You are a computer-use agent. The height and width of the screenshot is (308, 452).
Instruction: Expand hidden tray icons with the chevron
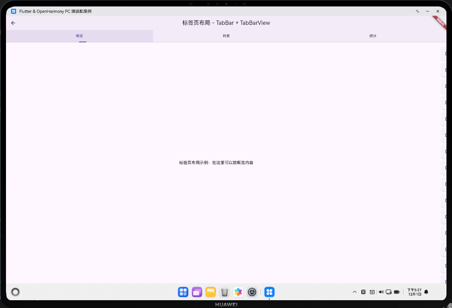(x=355, y=292)
